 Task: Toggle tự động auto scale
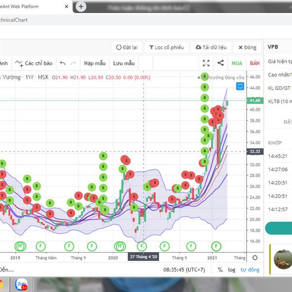click(250, 270)
